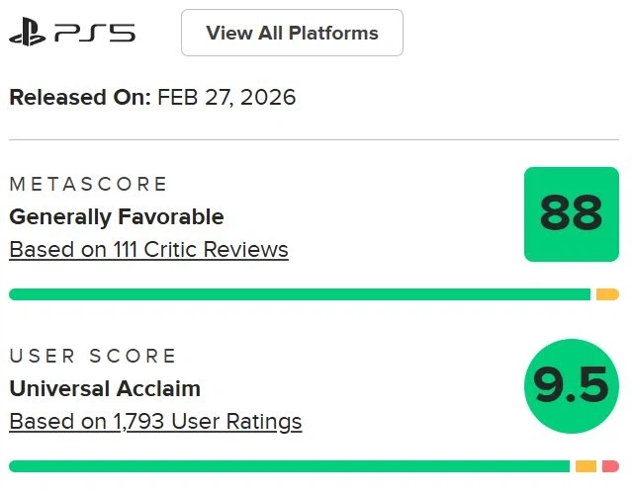Click the green positive critic reviews bar
The width and height of the screenshot is (632, 491).
click(x=299, y=294)
